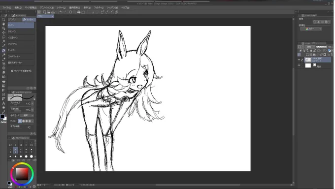
Task: Toggle the reference layer icon
Action: coord(304,51)
